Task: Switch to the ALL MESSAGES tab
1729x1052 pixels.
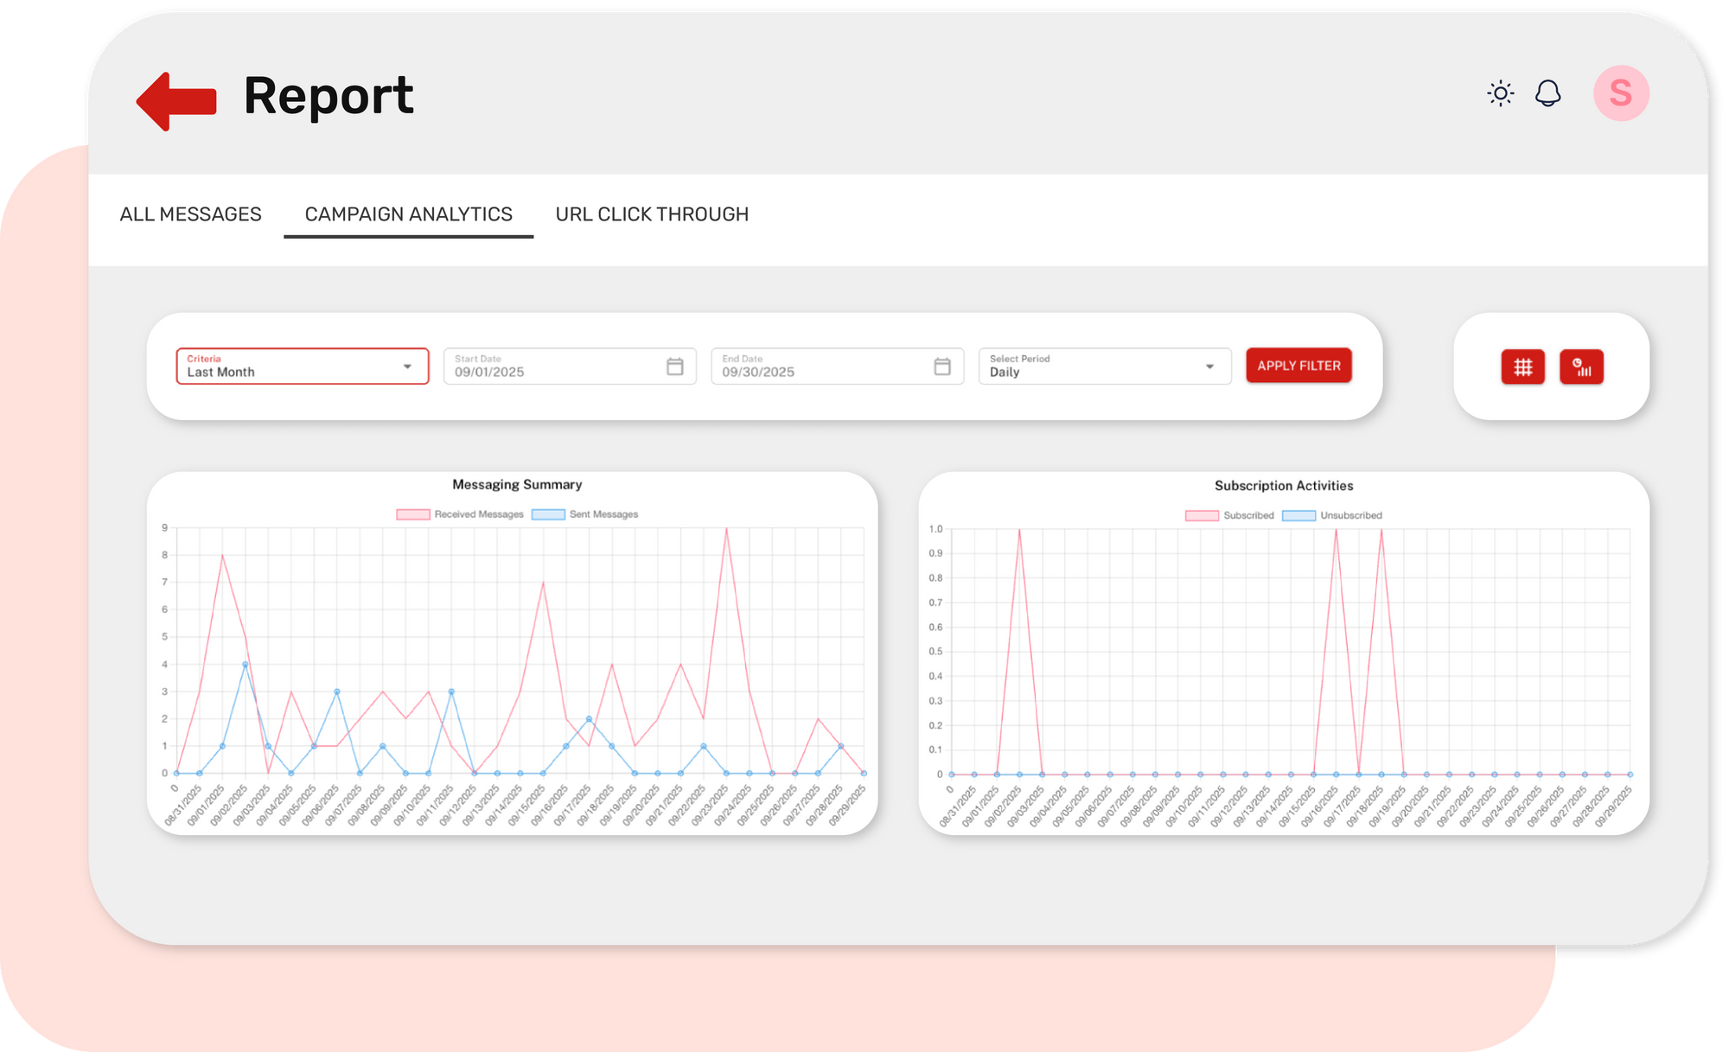Action: pos(191,214)
